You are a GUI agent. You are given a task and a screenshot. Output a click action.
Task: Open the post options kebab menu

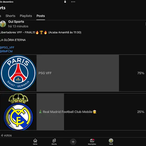click(145, 24)
